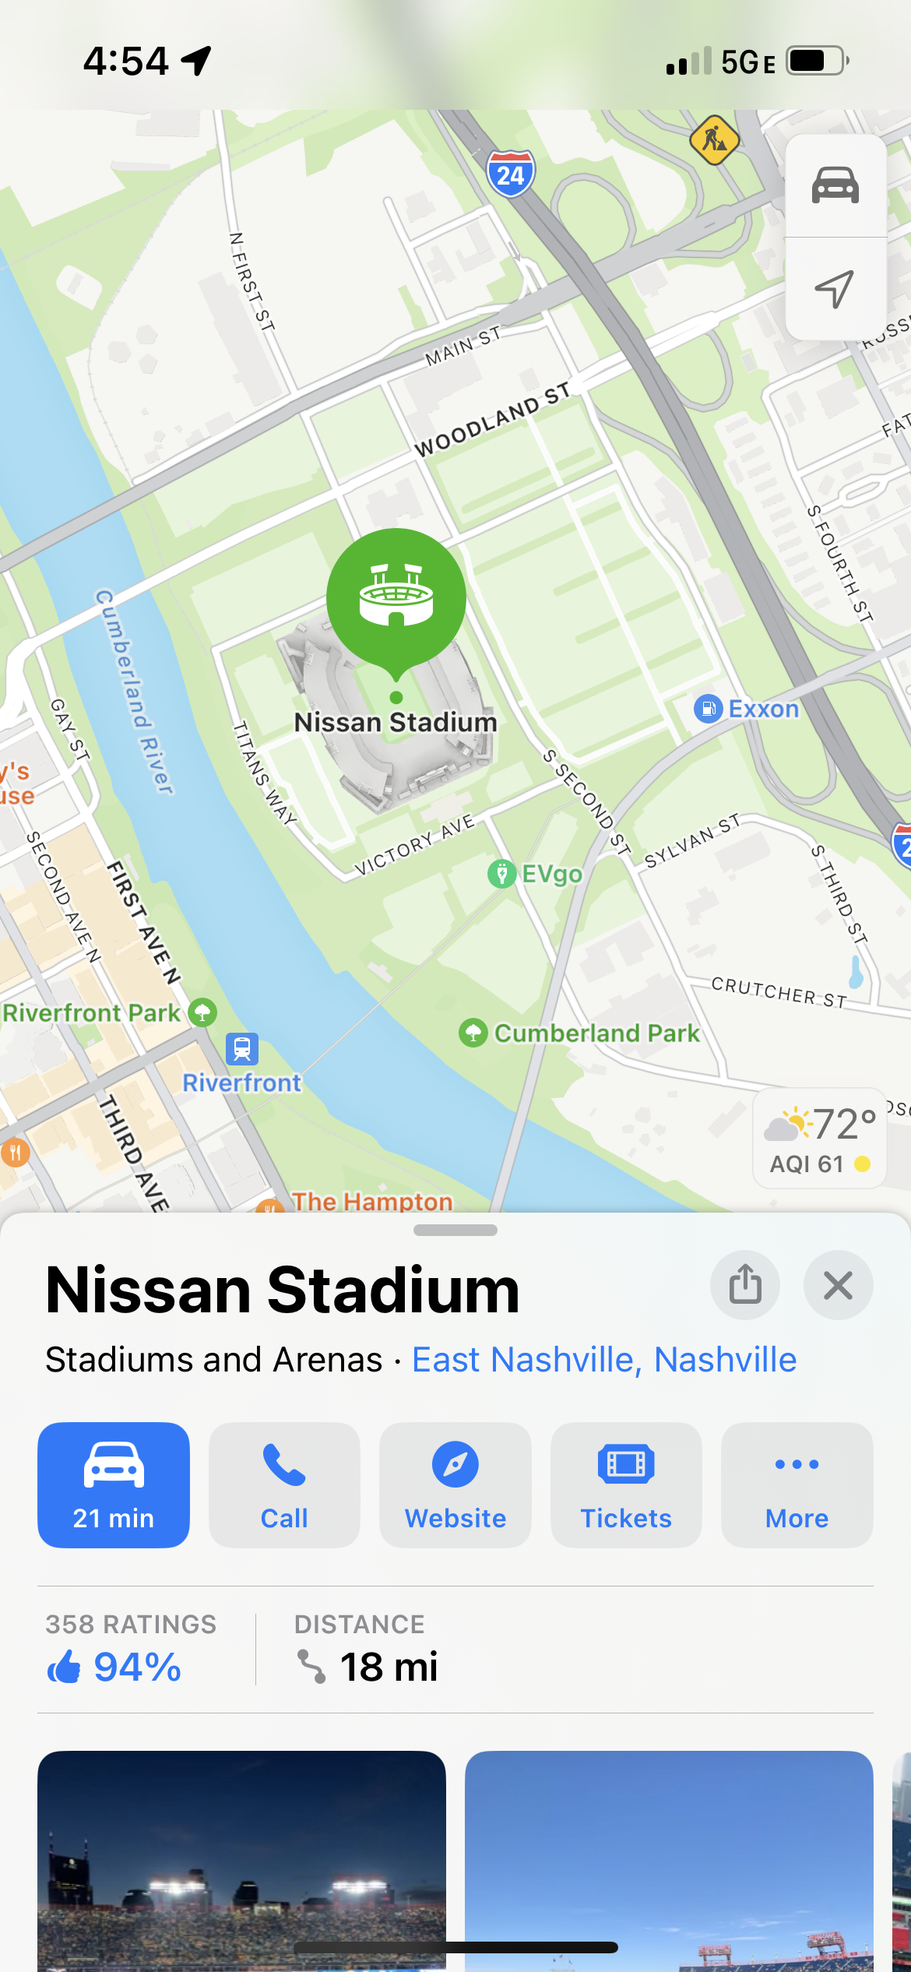
Task: Tap the 94% thumbs-up ratings
Action: (114, 1667)
